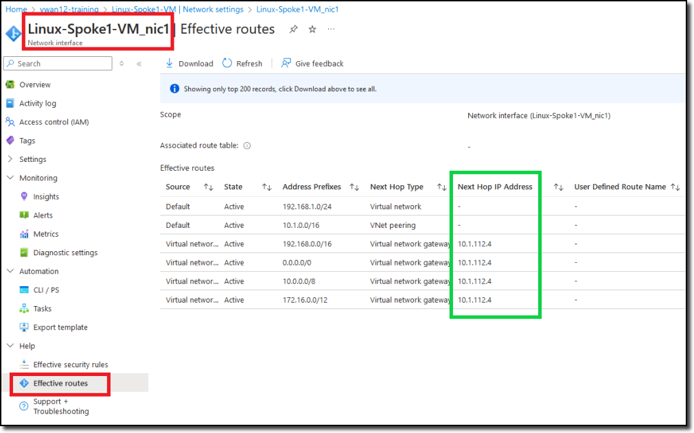694x433 pixels.
Task: Click the Network interface (Linux-Spoke1-VM_nic1) scope value
Action: point(539,115)
